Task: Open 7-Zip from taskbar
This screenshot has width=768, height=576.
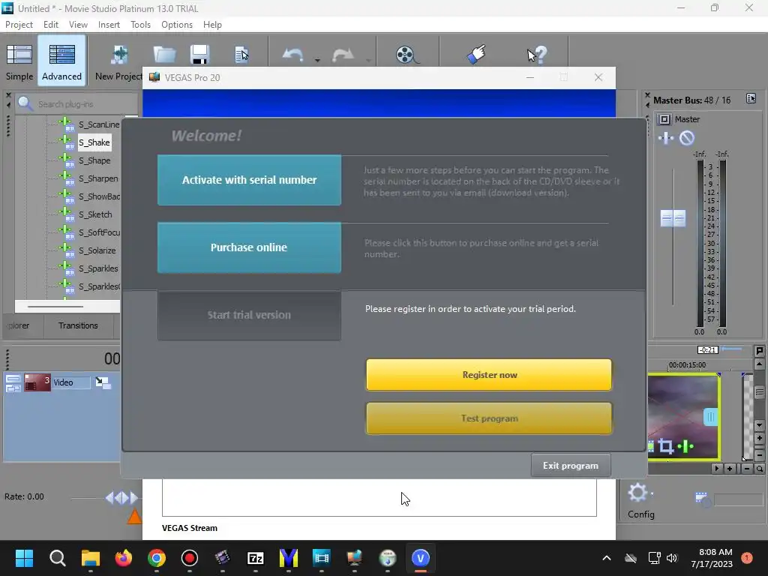Action: coord(256,558)
